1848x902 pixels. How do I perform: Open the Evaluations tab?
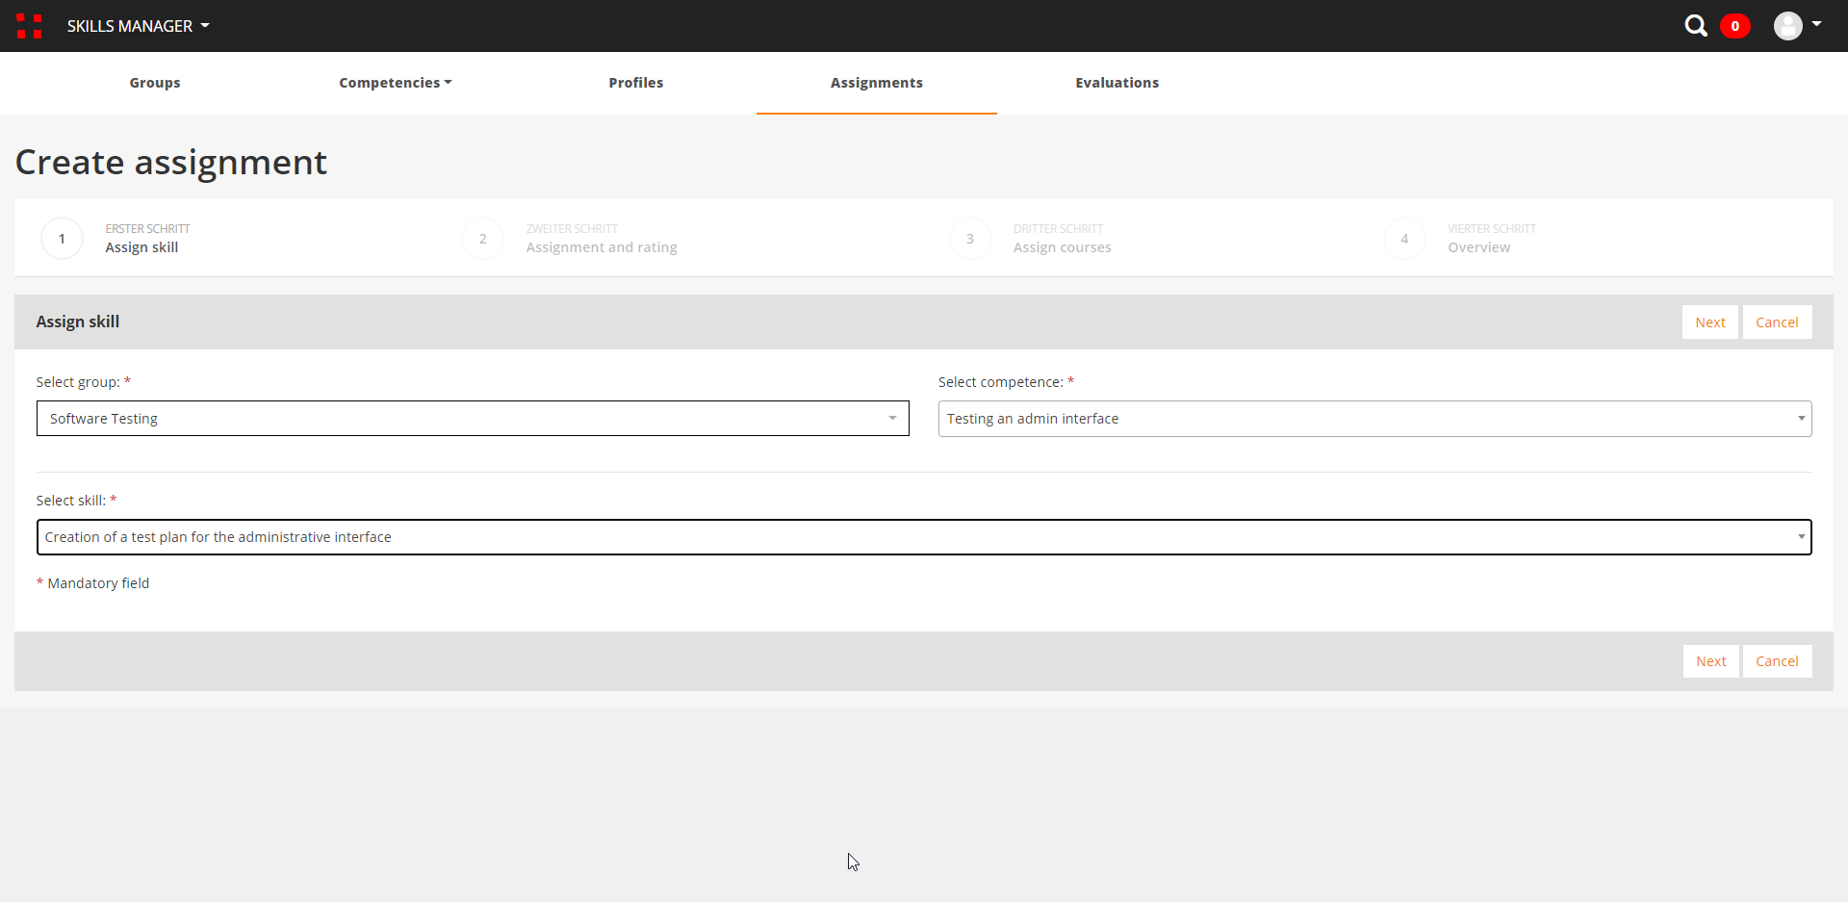1116,83
